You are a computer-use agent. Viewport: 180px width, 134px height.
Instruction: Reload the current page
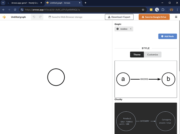coord(15,10)
